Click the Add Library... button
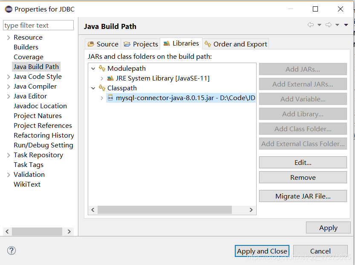The image size is (355, 265). coord(303,114)
